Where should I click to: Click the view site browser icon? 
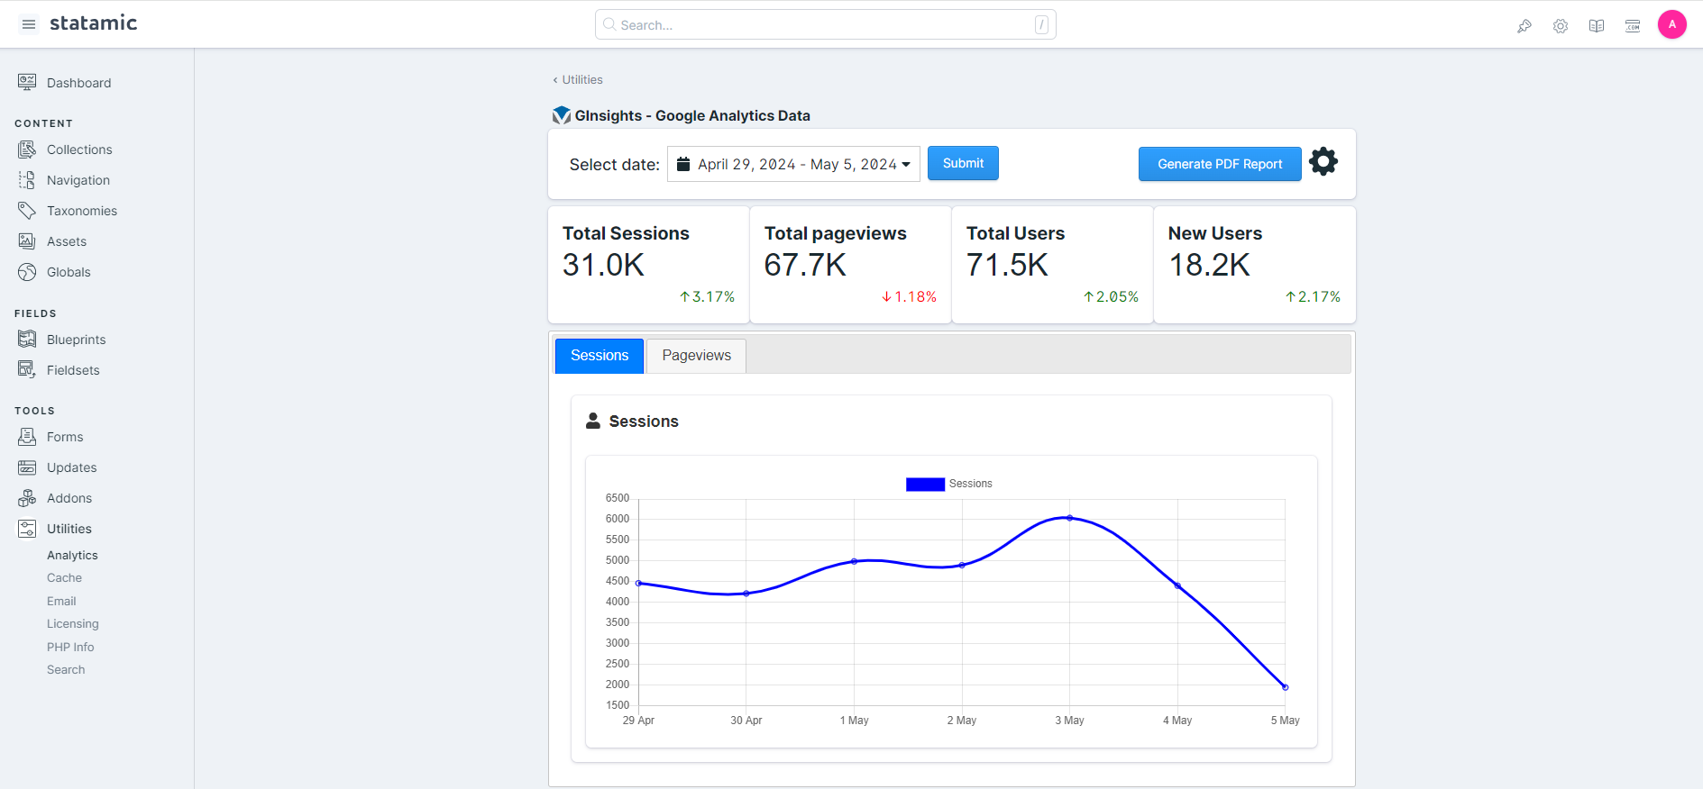point(1633,26)
